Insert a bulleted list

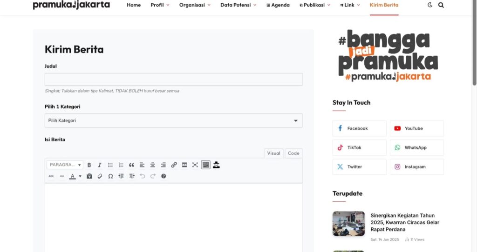110,165
